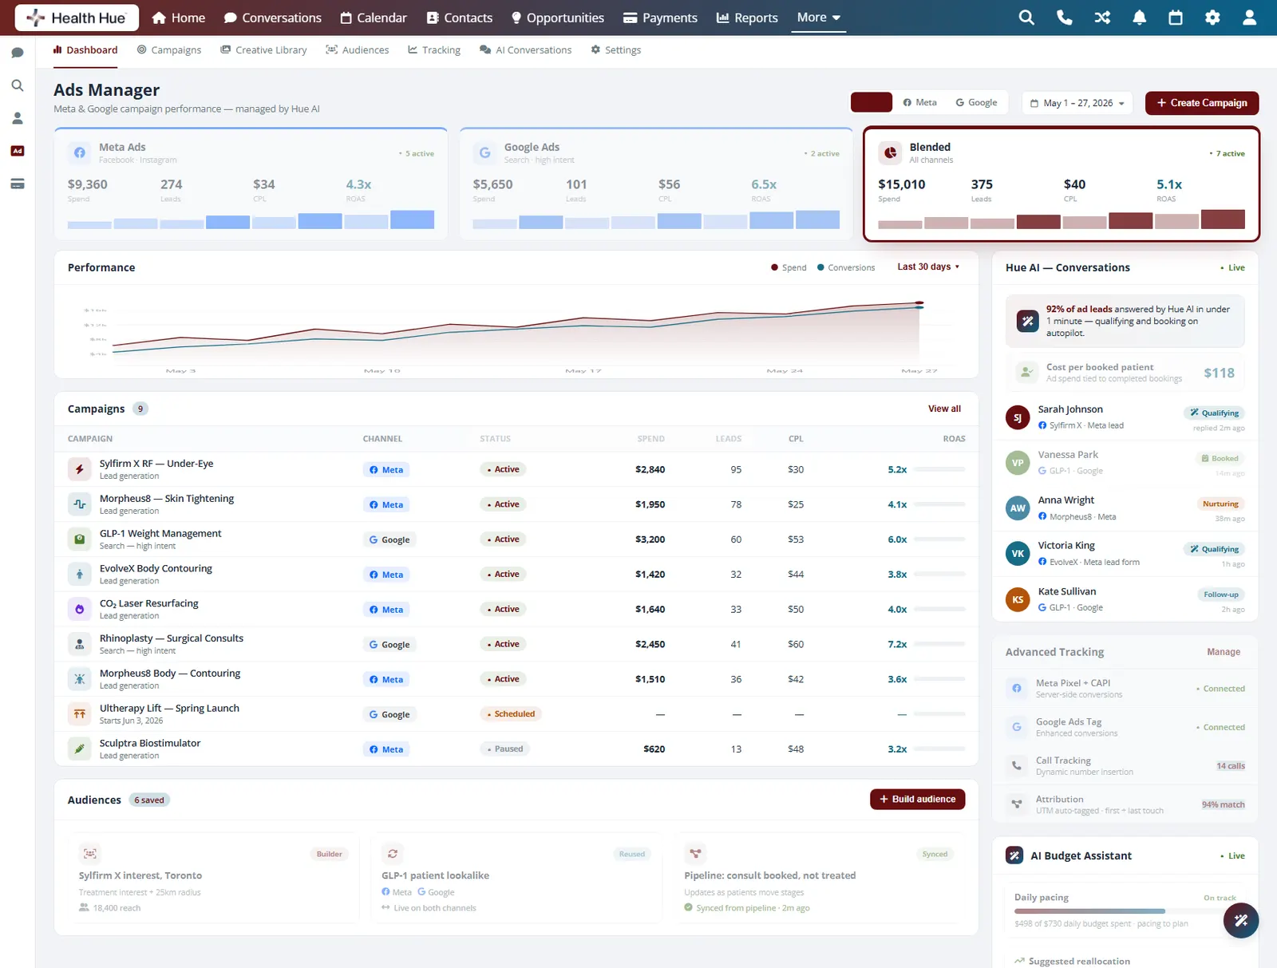Screen dimensions: 1277x968
Task: Click the ROAS bar for GLP-1 Weight Management
Action: pyautogui.click(x=940, y=539)
